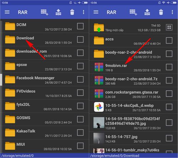Screen dimensions: 178x158
Task: Tap add-to-archive icon in left screen
Action: (x=44, y=12)
